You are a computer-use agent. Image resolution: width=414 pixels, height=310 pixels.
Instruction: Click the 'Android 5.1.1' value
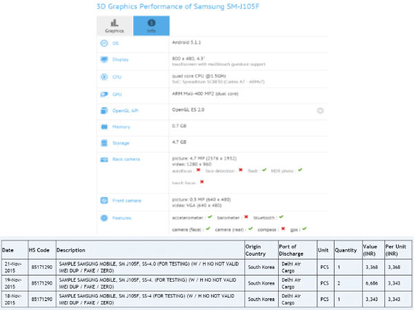(x=186, y=43)
